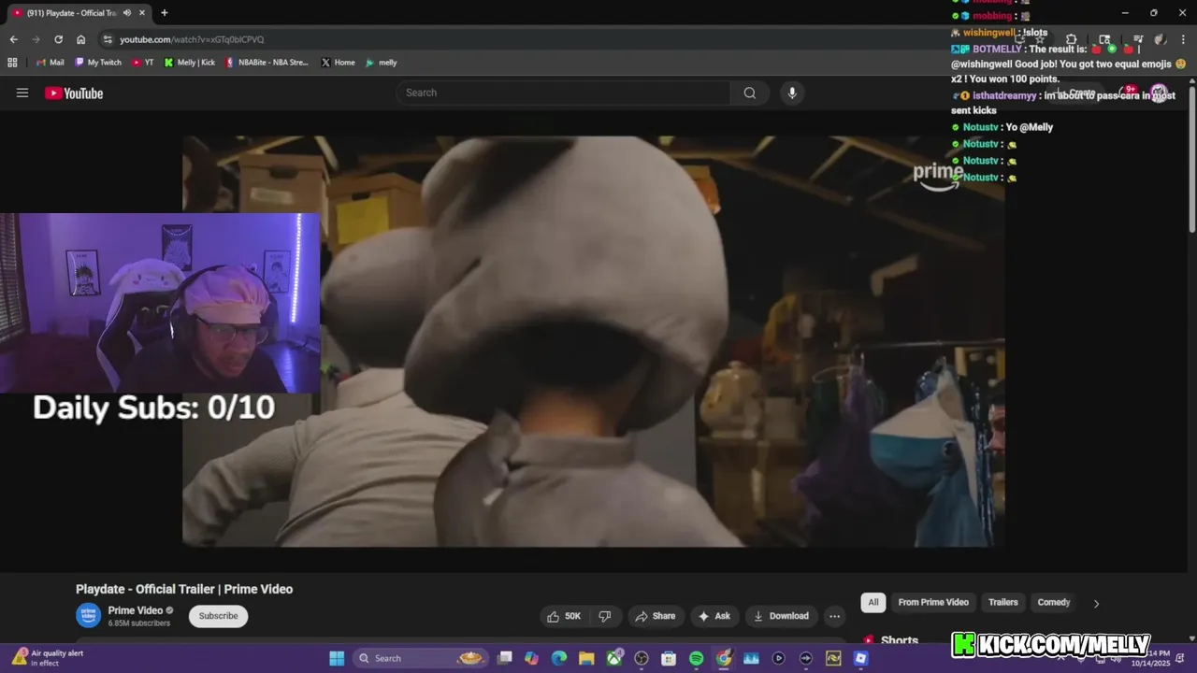Screen dimensions: 1197x673
Task: Select the address bar URL
Action: 192,39
